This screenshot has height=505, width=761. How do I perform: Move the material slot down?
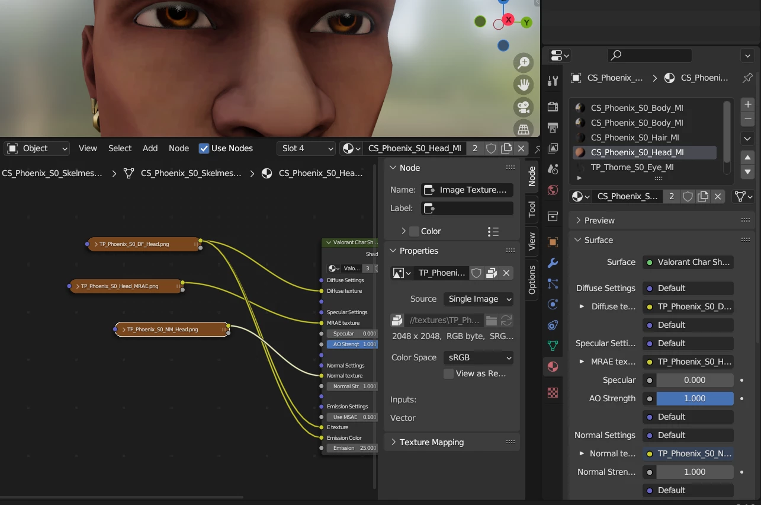747,172
